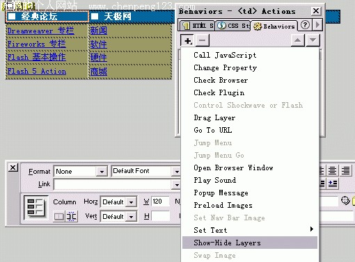This screenshot has height=262, width=355.
Task: Open the Flash 5 Action link
Action: [x=37, y=71]
